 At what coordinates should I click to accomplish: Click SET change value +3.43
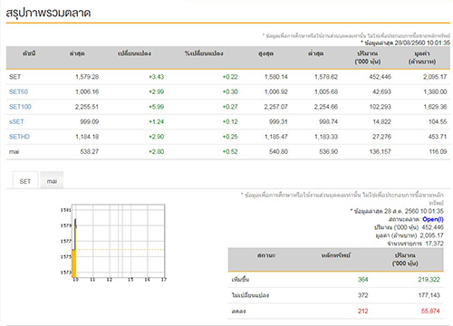156,77
